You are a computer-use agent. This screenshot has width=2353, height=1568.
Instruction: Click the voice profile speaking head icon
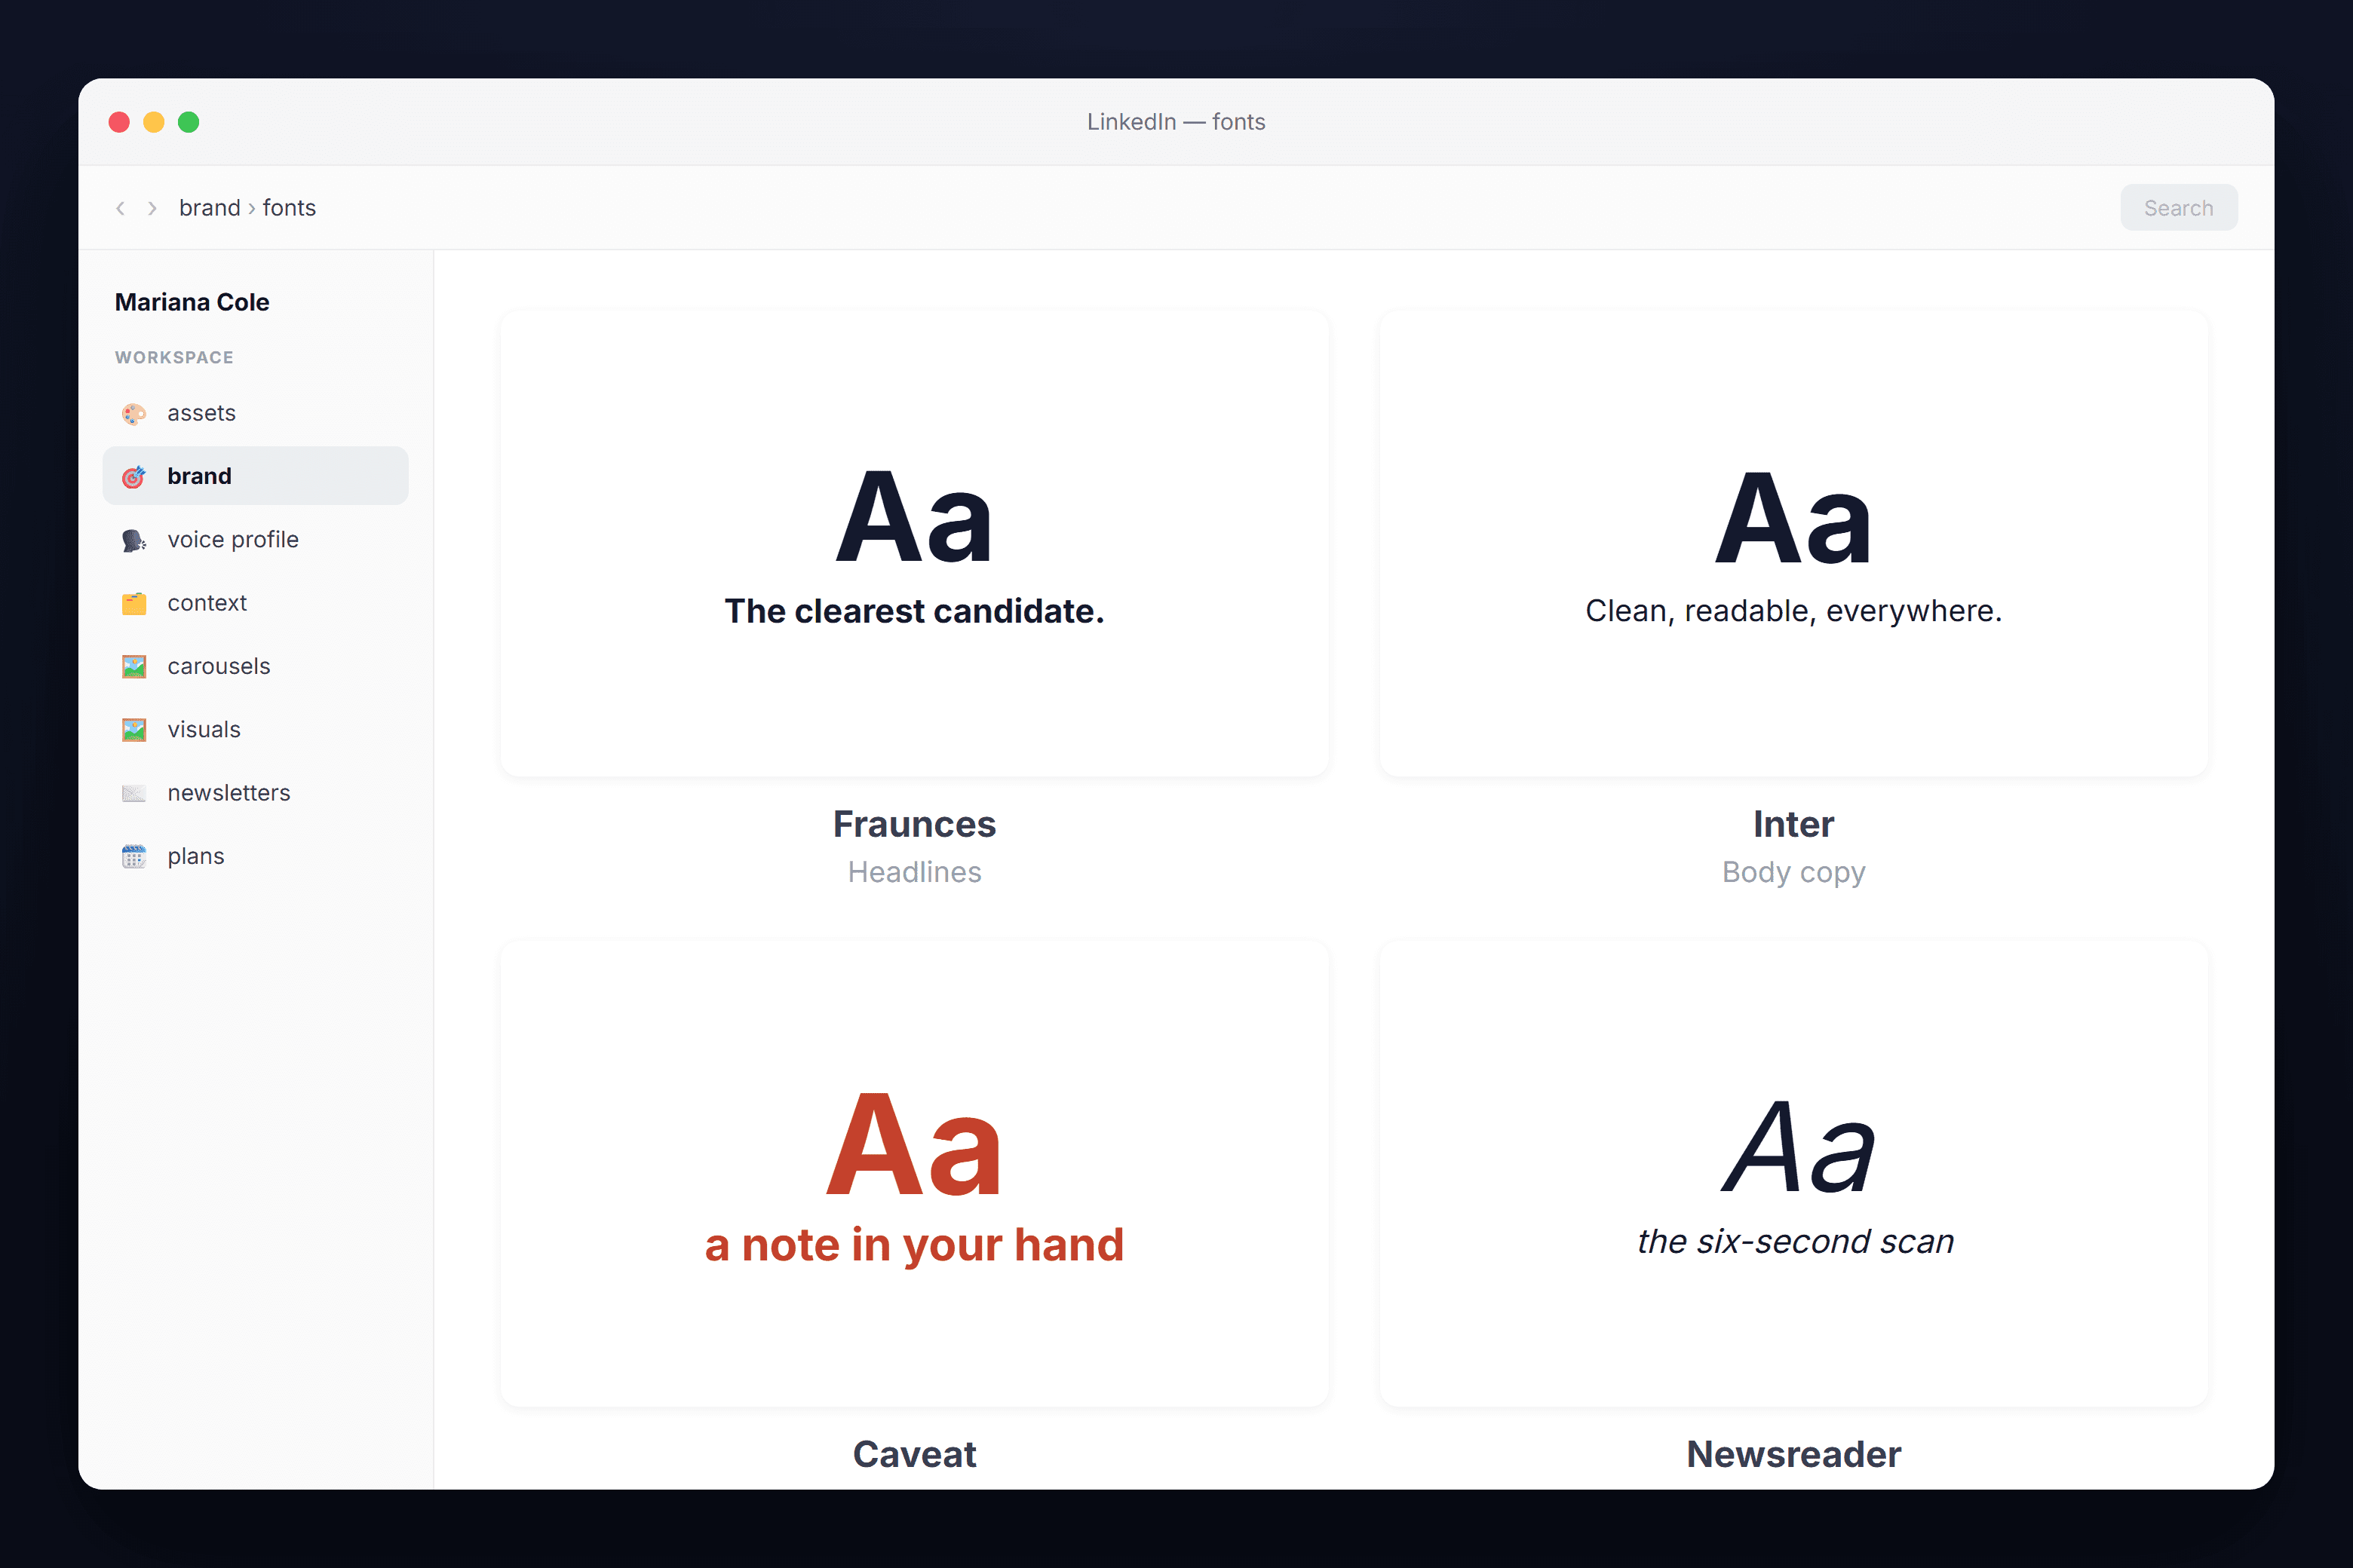coord(134,540)
